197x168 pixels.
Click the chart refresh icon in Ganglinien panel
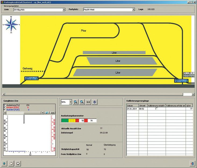tap(46, 113)
